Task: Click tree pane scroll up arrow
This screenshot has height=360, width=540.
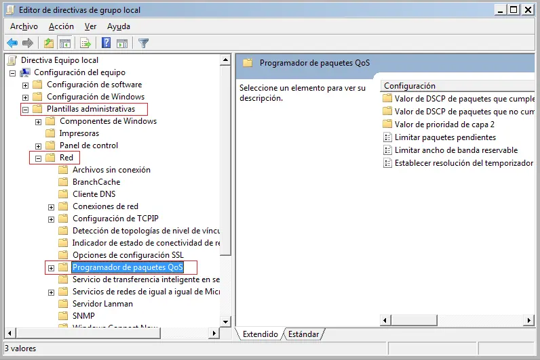Action: (x=225, y=60)
